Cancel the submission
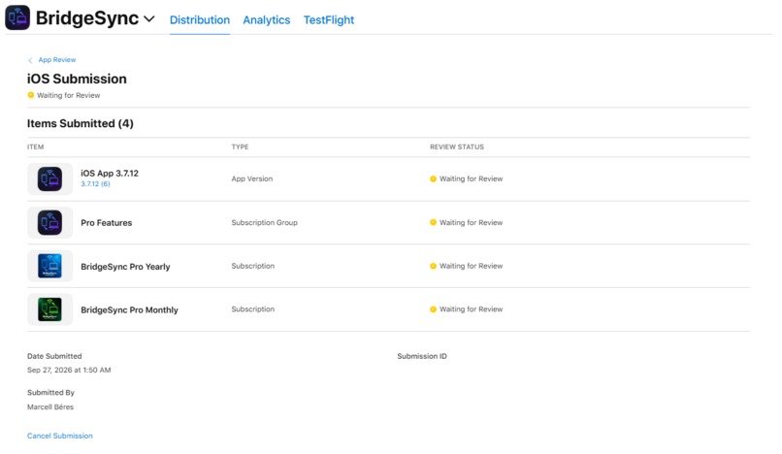The height and width of the screenshot is (454, 782). (x=60, y=436)
